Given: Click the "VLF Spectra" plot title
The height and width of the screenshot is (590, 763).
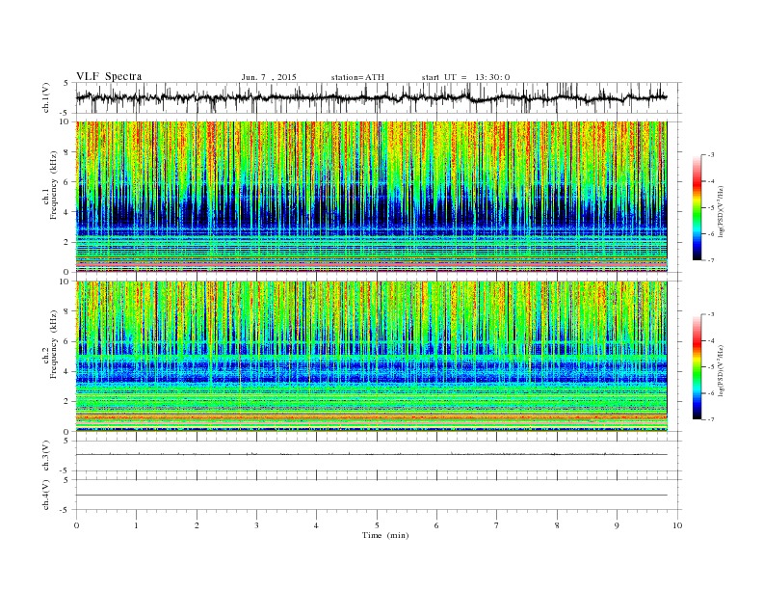Looking at the screenshot, I should click(x=109, y=76).
